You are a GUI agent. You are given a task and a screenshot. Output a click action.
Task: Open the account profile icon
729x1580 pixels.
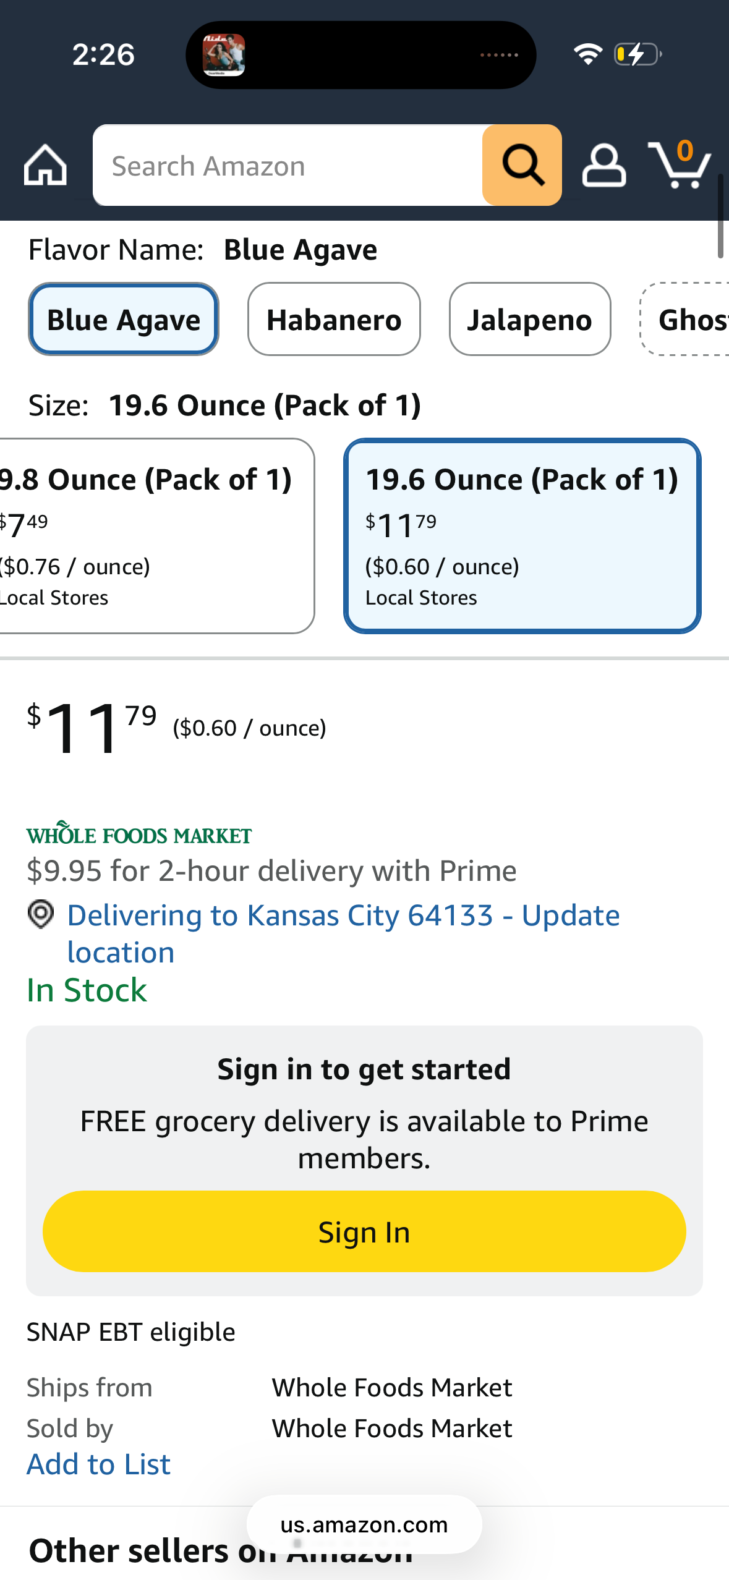click(604, 165)
